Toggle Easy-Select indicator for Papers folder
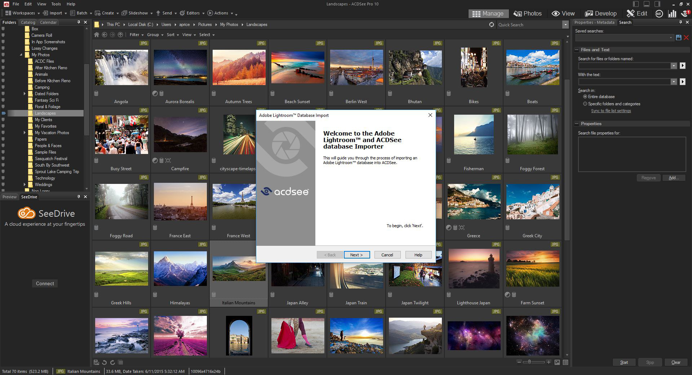 [x=3, y=139]
